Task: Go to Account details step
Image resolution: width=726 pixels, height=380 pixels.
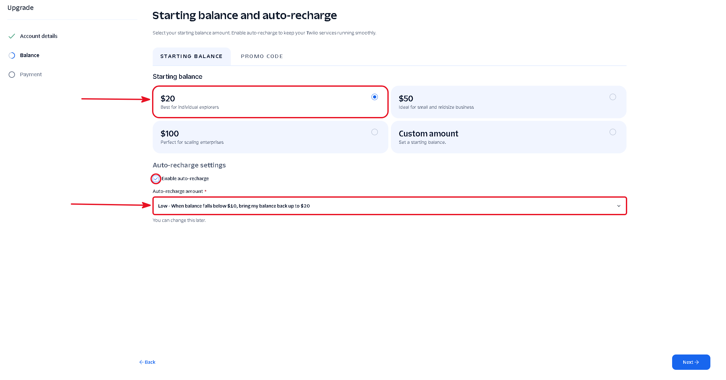Action: pyautogui.click(x=39, y=36)
